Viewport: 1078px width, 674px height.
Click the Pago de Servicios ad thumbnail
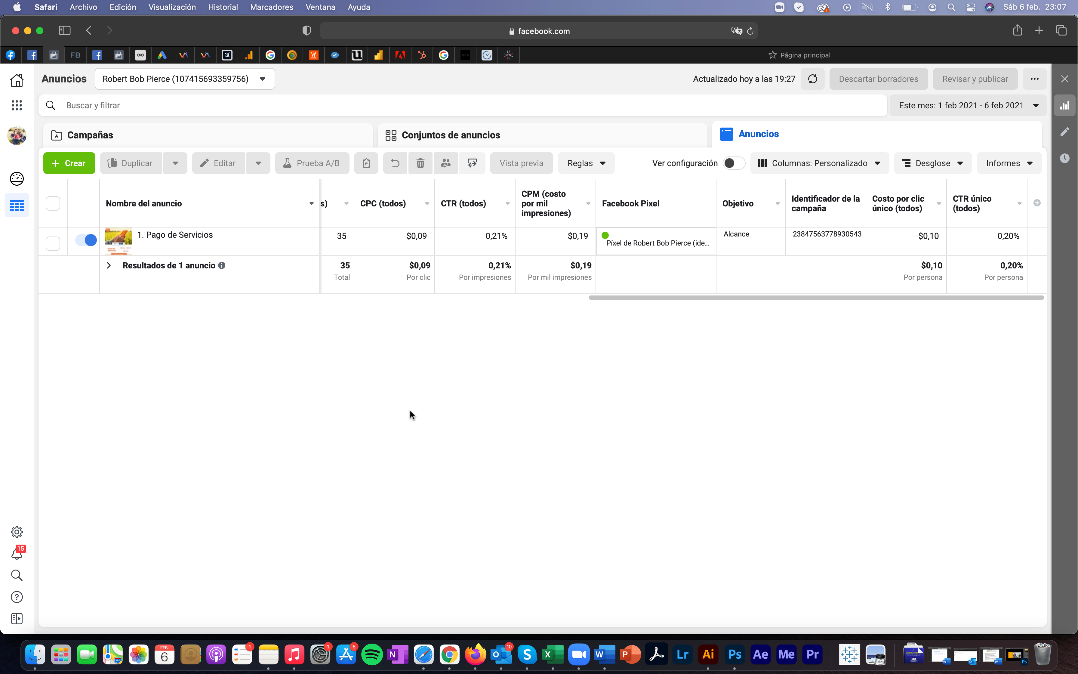pyautogui.click(x=118, y=241)
